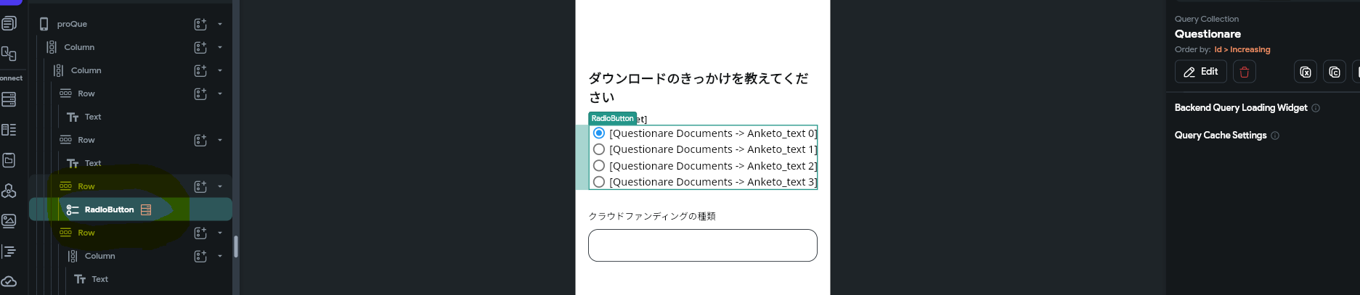Select the Anketo_text 3 radio option
1360x295 pixels.
tap(599, 182)
